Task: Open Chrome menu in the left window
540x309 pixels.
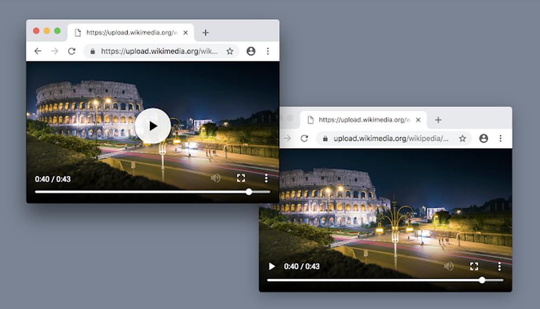Action: click(x=268, y=51)
